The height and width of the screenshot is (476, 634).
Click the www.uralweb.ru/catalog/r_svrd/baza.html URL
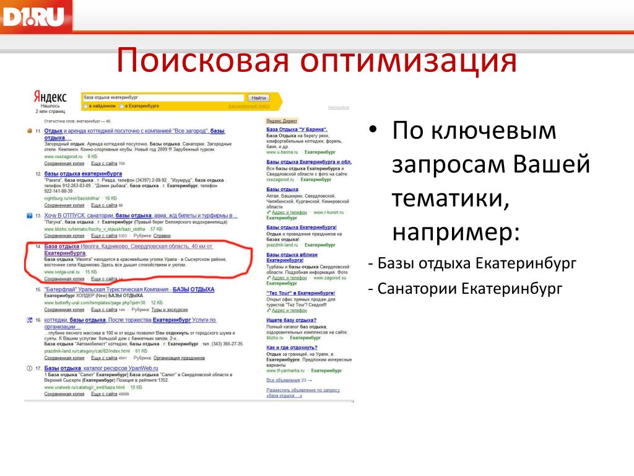click(x=84, y=387)
